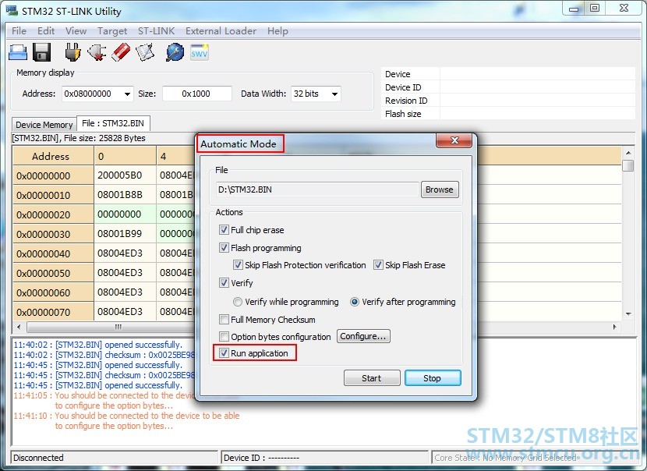The width and height of the screenshot is (647, 471).
Task: Click the file path field D:\STM32.BIN
Action: 317,189
